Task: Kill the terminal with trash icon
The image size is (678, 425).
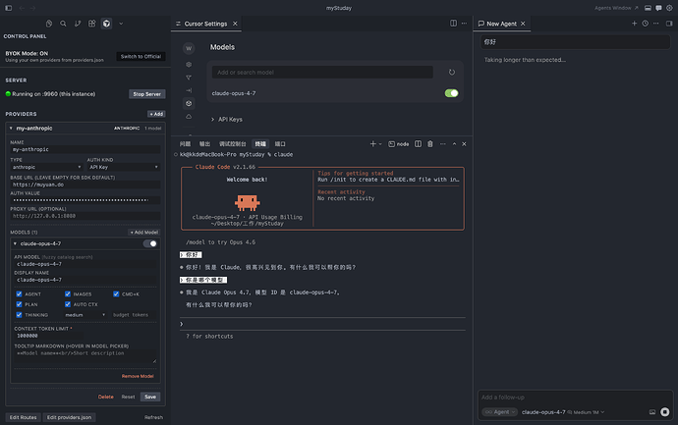Action: (x=429, y=144)
